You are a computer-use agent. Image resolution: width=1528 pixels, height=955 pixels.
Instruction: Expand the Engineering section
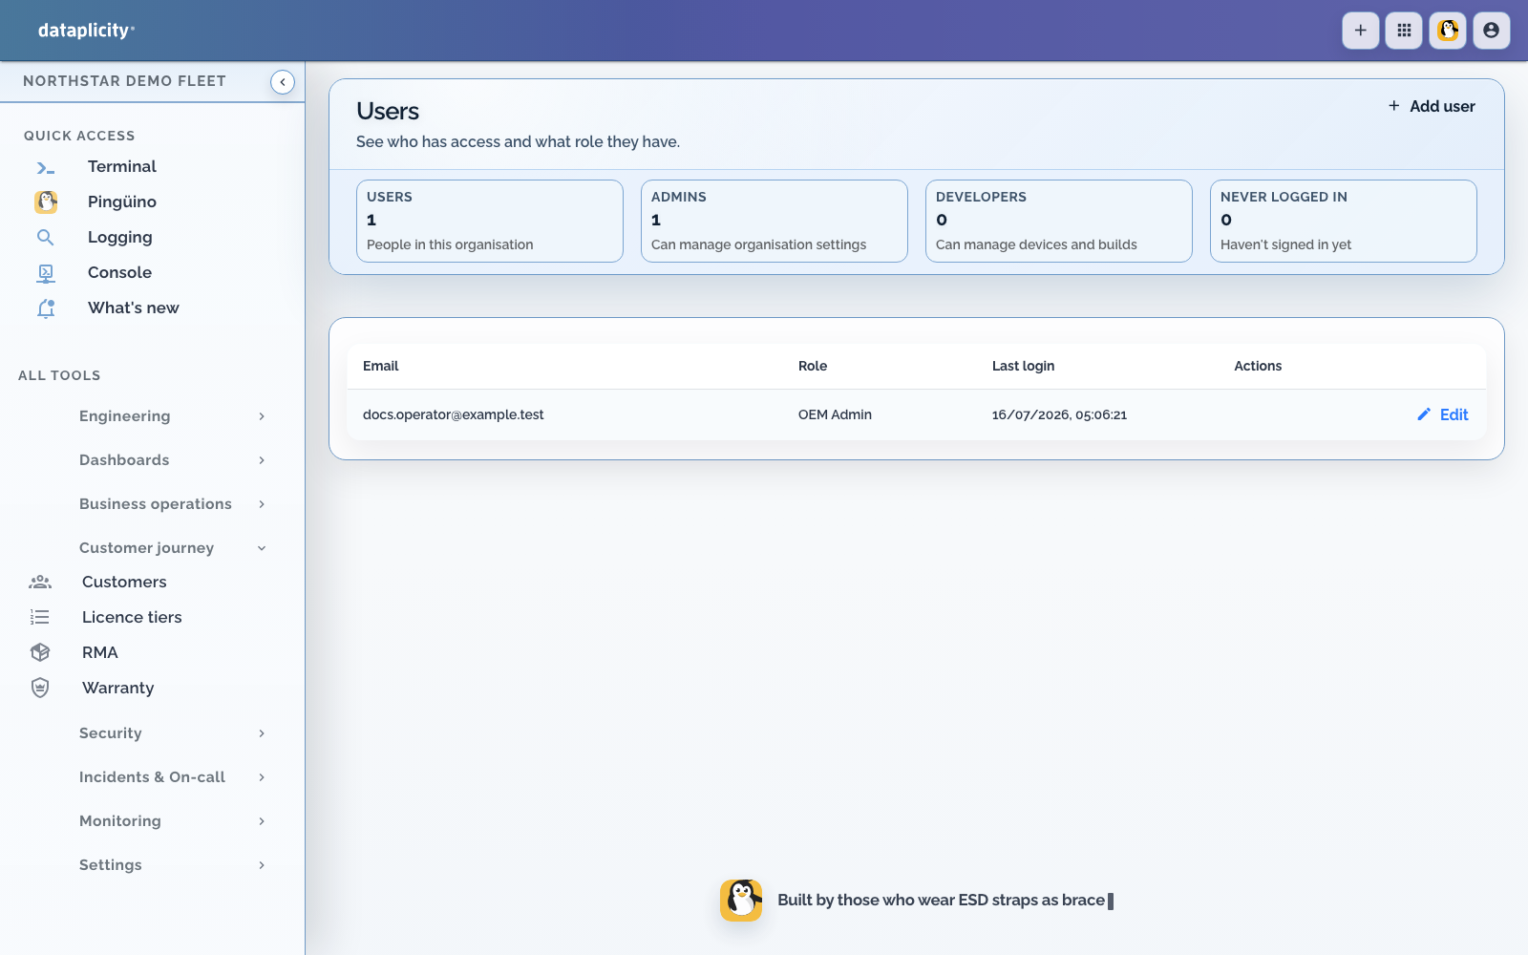coord(172,416)
